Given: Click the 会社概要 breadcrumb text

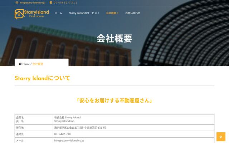Looking at the screenshot, I should (x=38, y=64).
